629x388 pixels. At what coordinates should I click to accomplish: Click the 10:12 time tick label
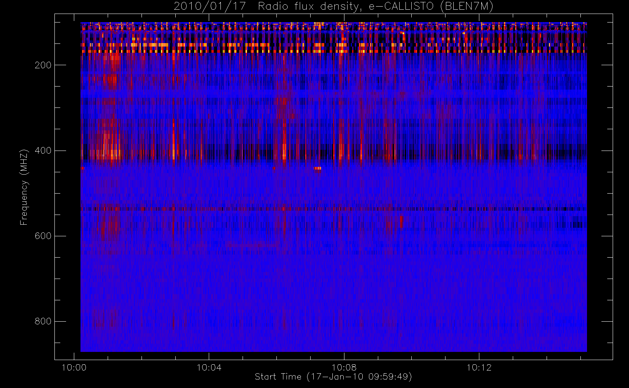[x=479, y=367]
